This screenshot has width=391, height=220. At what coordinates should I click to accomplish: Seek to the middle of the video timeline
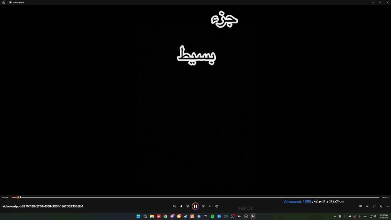195,197
